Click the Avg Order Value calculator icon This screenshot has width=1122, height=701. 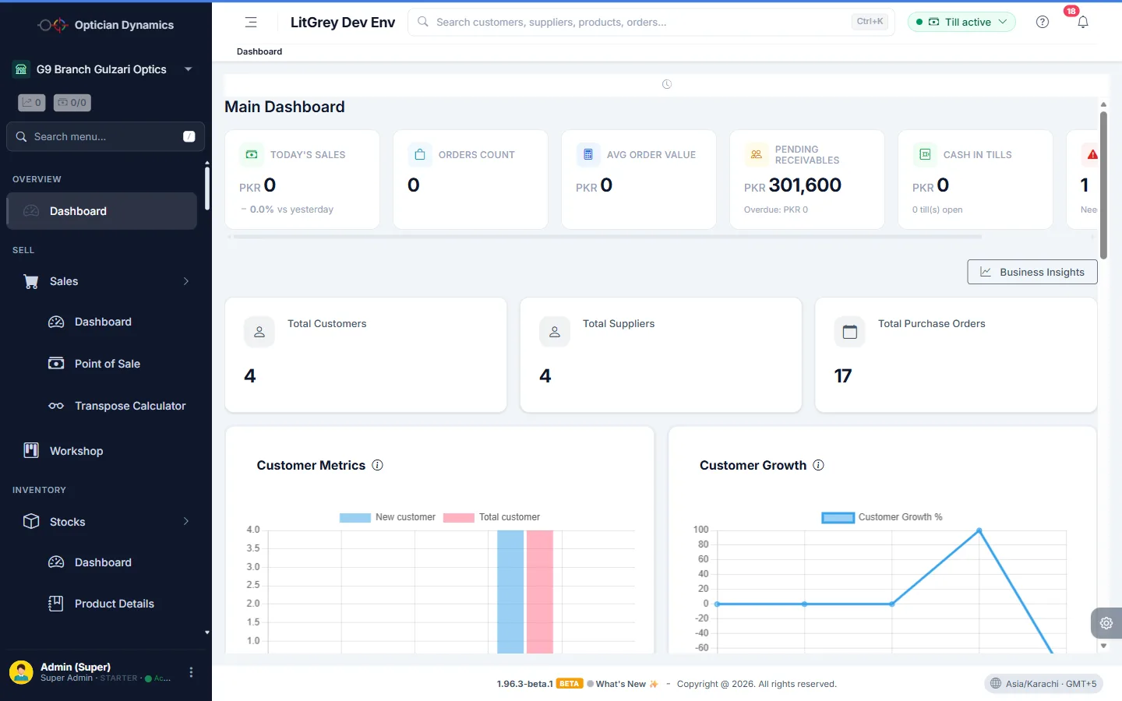coord(588,154)
